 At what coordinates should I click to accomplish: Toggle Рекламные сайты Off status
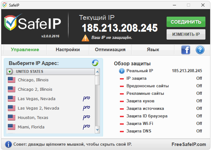click(199, 93)
